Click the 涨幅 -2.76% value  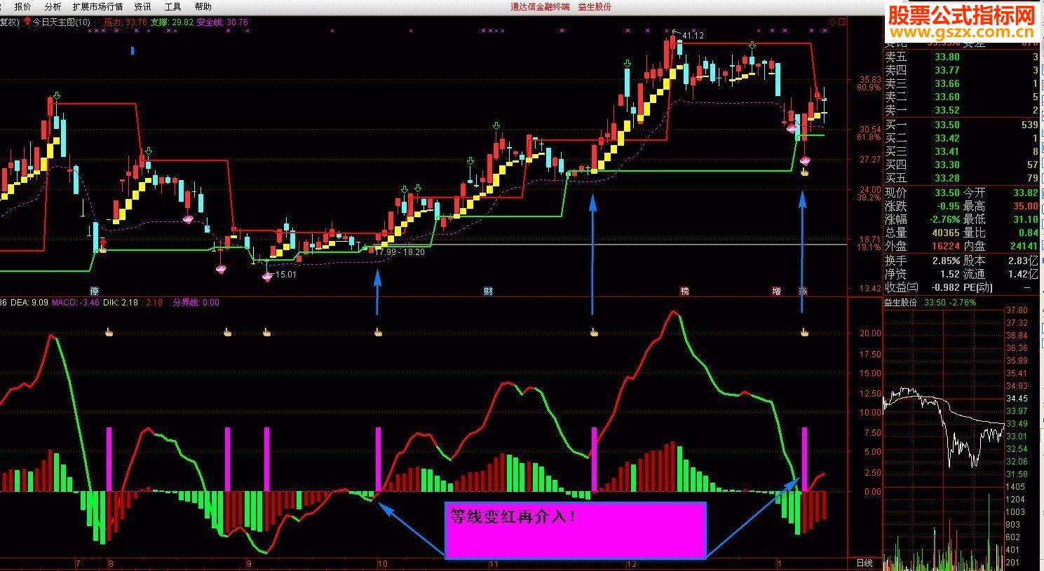click(944, 219)
